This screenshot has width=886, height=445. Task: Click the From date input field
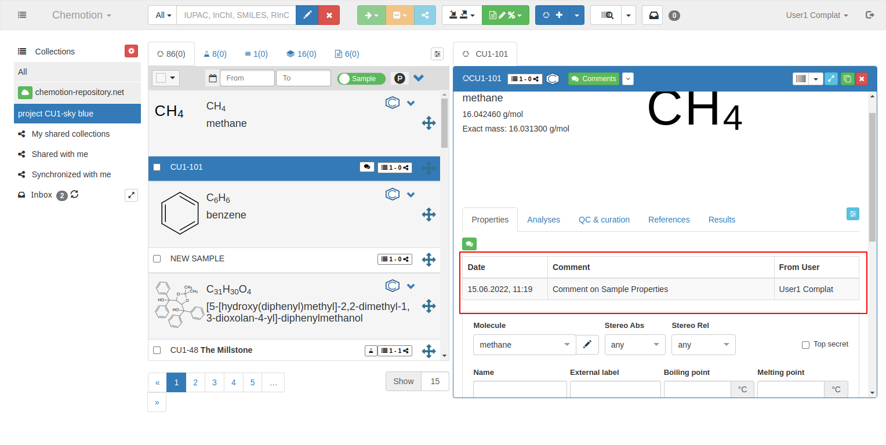pyautogui.click(x=247, y=78)
